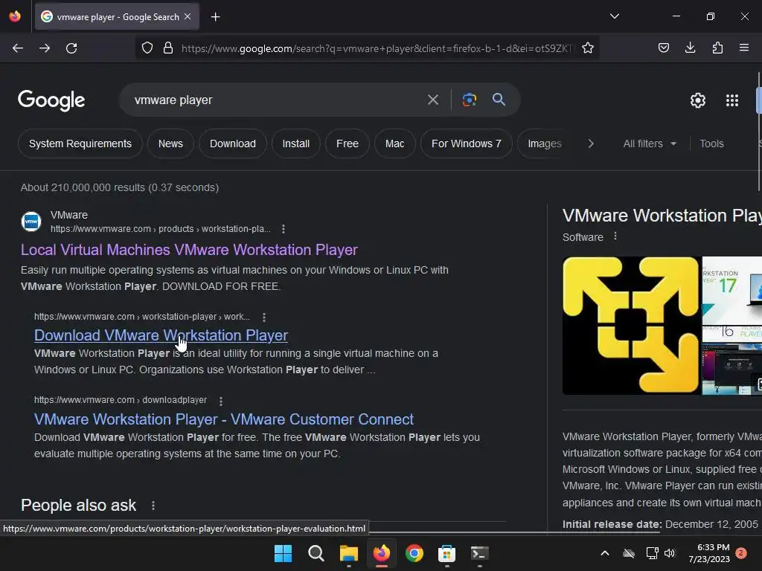The image size is (762, 571).
Task: Open the Google apps grid
Action: tap(732, 100)
